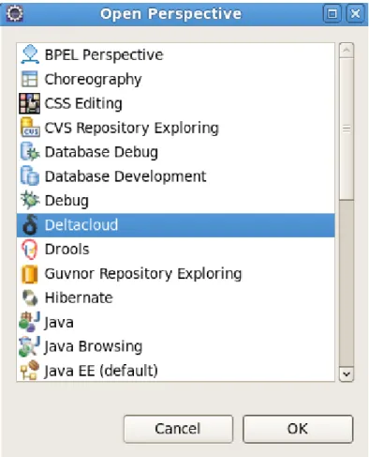Choose the Drools label
The image size is (369, 457).
pyautogui.click(x=66, y=250)
